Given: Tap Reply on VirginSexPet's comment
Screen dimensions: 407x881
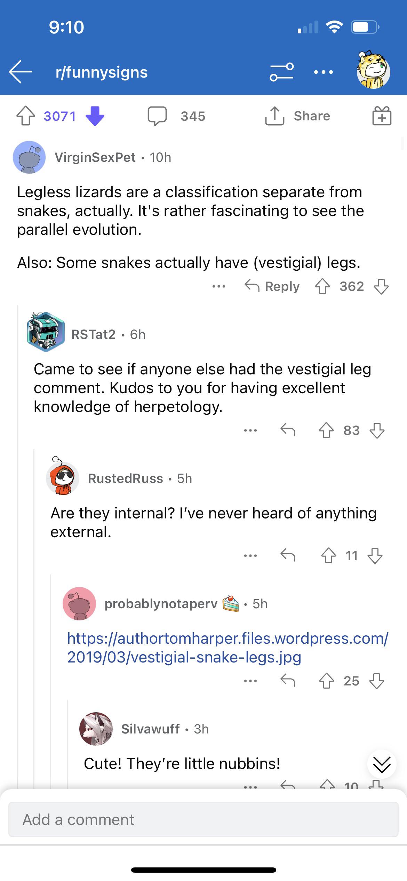Looking at the screenshot, I should pyautogui.click(x=275, y=286).
